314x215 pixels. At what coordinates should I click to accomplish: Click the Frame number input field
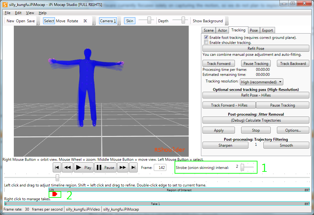(160, 167)
